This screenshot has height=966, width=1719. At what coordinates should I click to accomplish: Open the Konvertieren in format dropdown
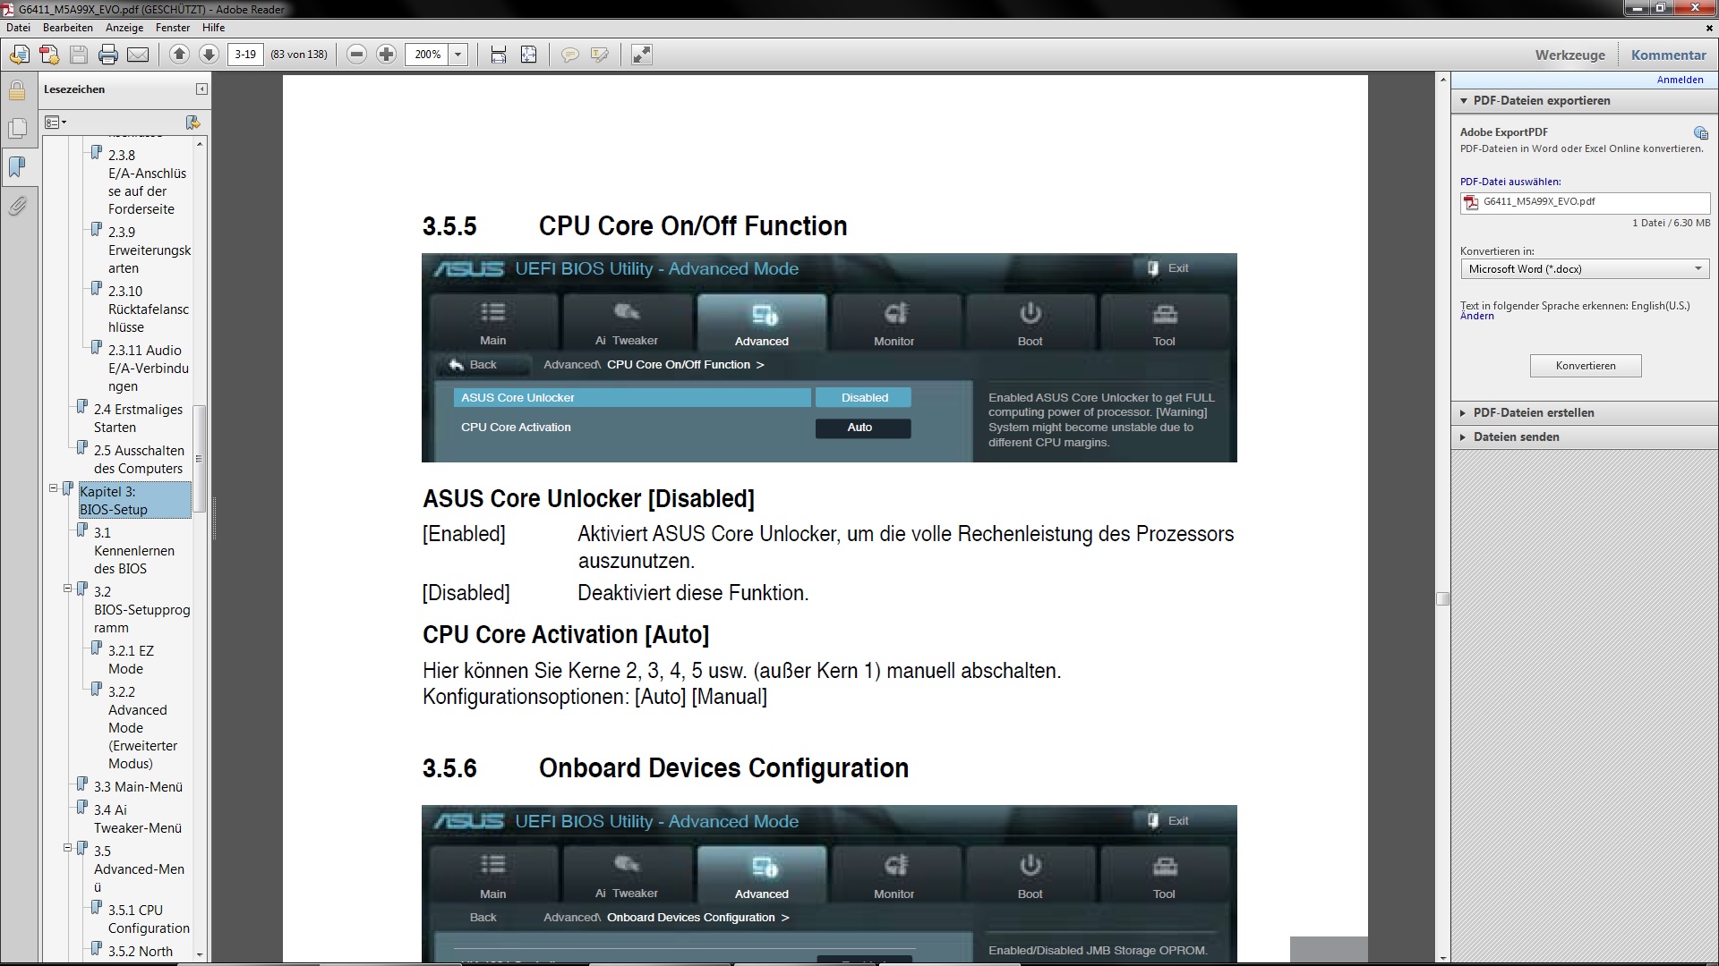[x=1698, y=269]
